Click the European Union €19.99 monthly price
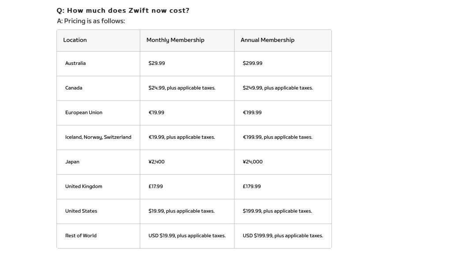The image size is (452, 254). [x=156, y=113]
